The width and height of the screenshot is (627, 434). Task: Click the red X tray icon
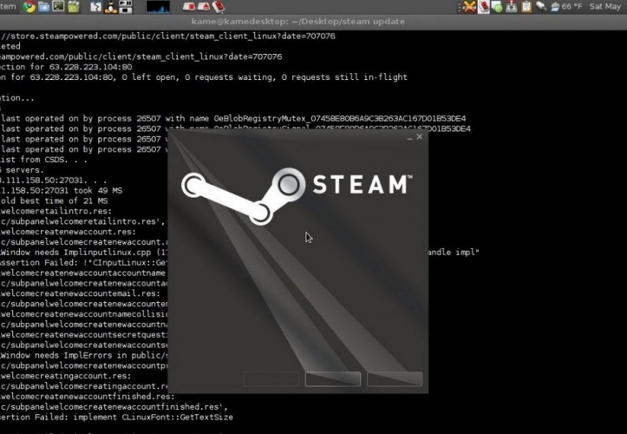[x=469, y=7]
